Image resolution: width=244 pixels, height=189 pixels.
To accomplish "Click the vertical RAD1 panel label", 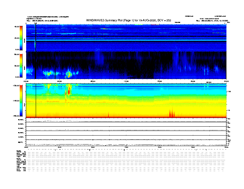I will pos(24,68).
